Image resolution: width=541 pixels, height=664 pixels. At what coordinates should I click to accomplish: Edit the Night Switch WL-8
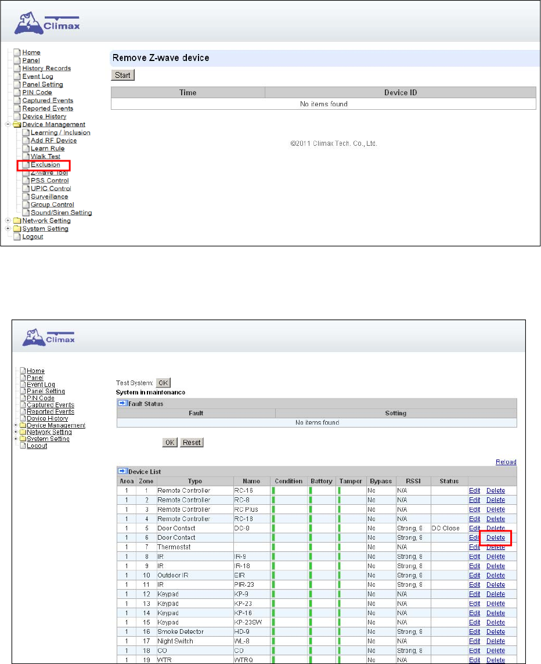point(475,641)
